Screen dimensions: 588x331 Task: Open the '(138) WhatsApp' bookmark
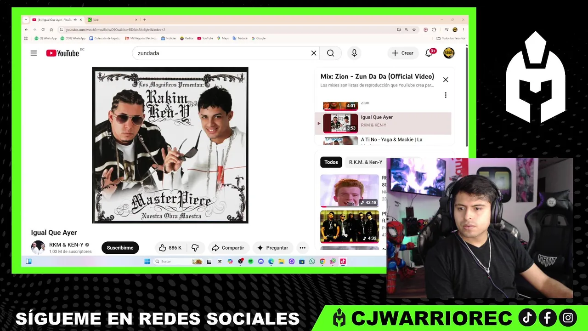(73, 39)
